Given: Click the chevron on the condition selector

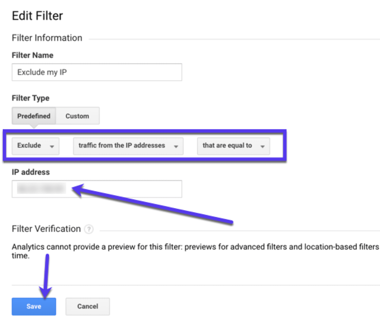Looking at the screenshot, I should (263, 146).
